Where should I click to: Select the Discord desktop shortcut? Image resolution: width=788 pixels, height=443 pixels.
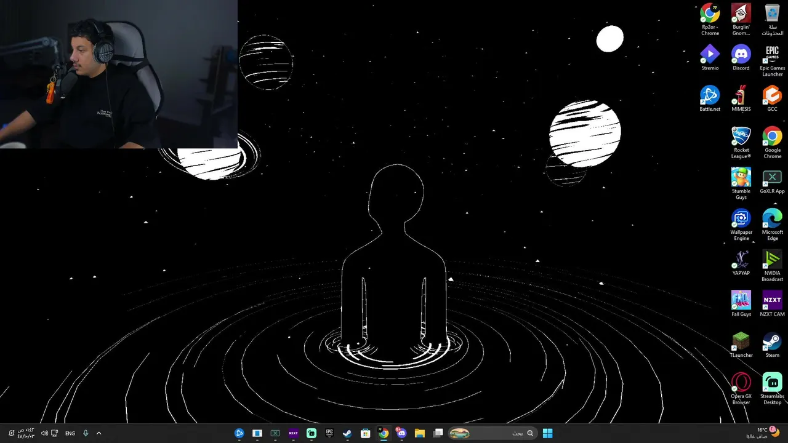(x=741, y=58)
